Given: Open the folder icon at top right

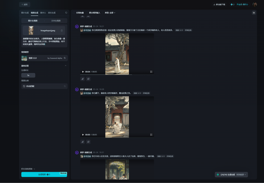Looking at the screenshot, I should [254, 13].
